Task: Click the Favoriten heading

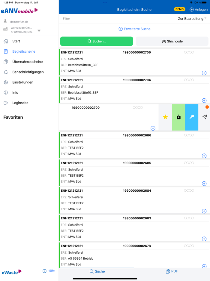Action: pyautogui.click(x=13, y=117)
